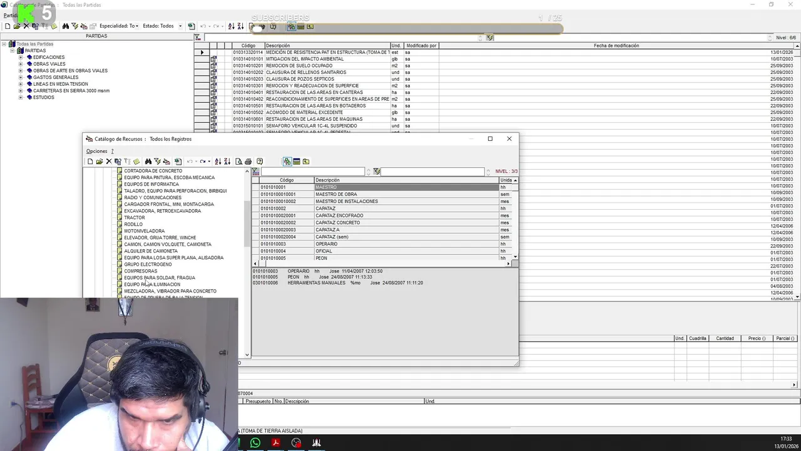Toggle grid panel icon in Catálogo de Recursos toolbar
The width and height of the screenshot is (801, 451).
tap(297, 162)
